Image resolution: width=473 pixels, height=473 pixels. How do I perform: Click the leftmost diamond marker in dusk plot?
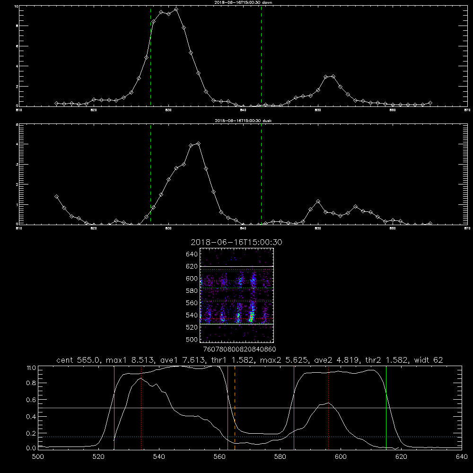(56, 197)
